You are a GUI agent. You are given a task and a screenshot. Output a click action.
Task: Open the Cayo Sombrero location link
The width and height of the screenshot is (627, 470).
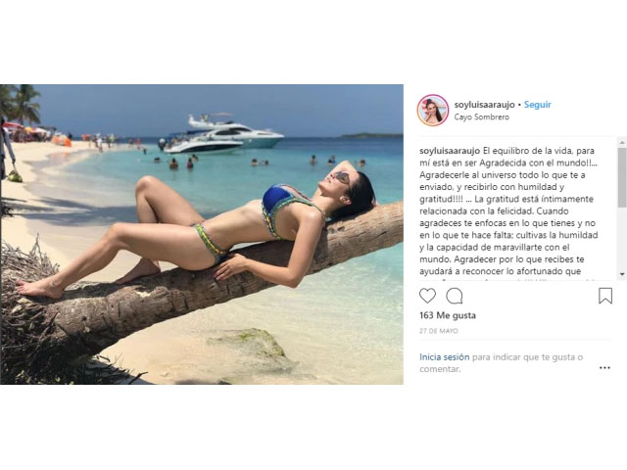[481, 117]
